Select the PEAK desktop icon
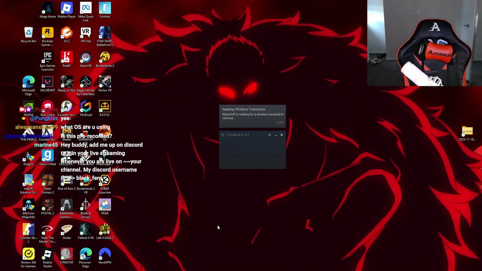Screen dimensions: 482x271 click(105, 207)
